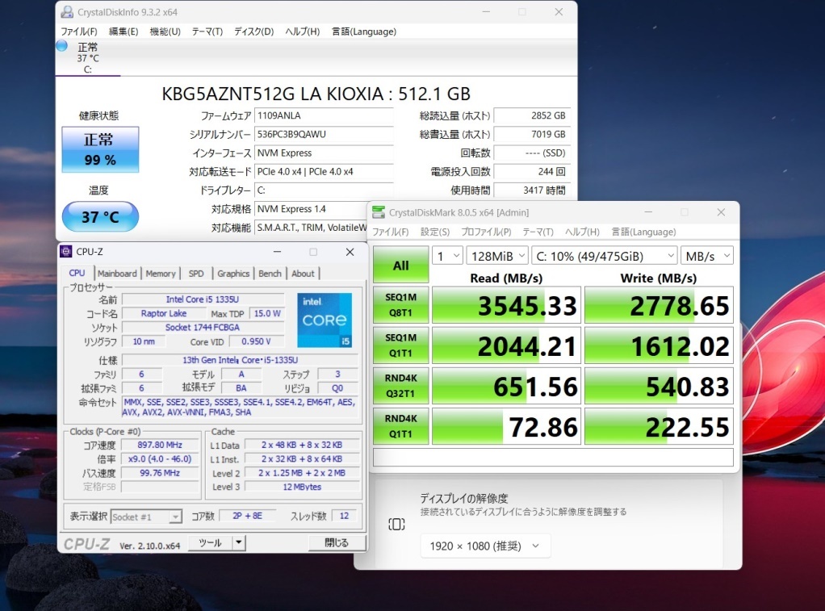Open the 機能(U) menu in CrystalDiskInfo
The height and width of the screenshot is (611, 825).
165,31
